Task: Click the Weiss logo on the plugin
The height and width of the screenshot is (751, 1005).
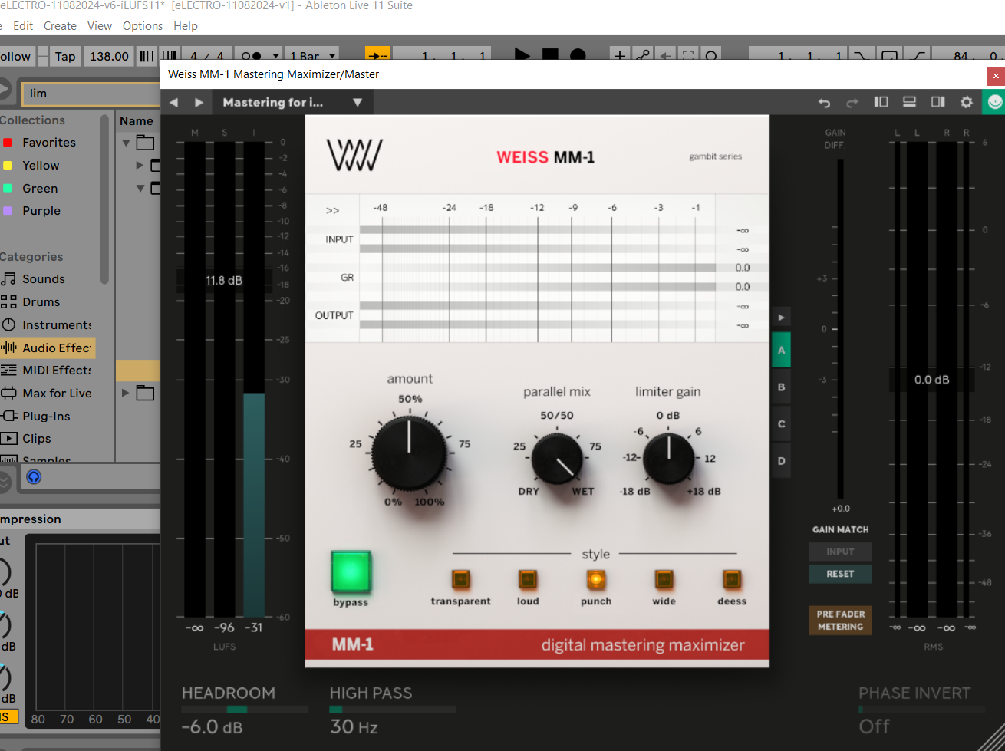Action: pyautogui.click(x=354, y=155)
